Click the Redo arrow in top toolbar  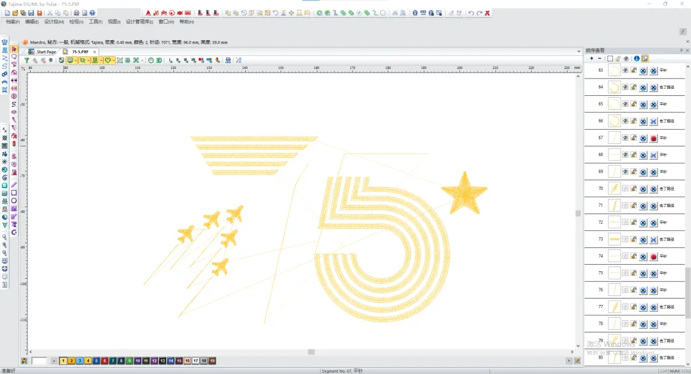tap(479, 13)
